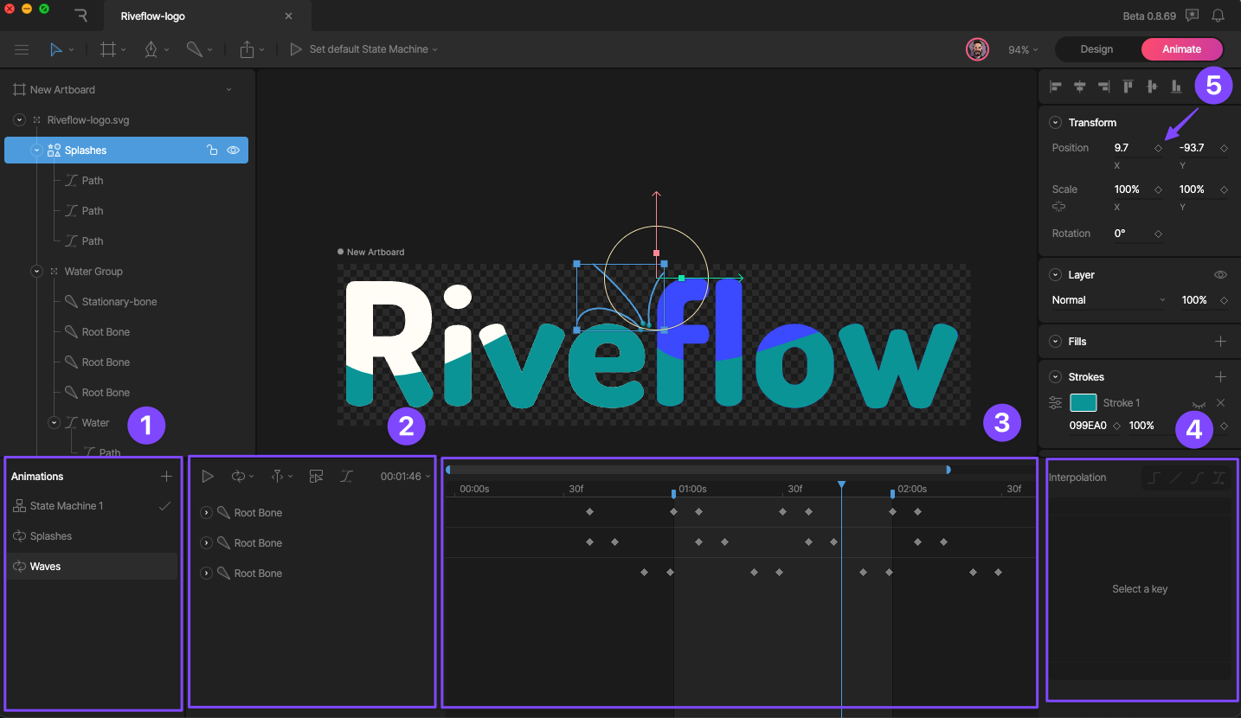Toggle the Scale proportions link icon
Image resolution: width=1241 pixels, height=718 pixels.
[1058, 207]
